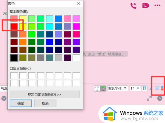Select the violet swatch ending fourth row
Image resolution: width=165 pixels, height=123 pixels.
(x=76, y=42)
